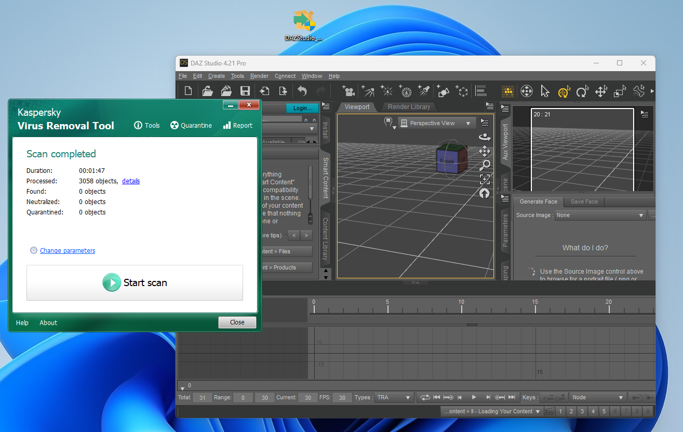Screen dimensions: 683x432
Task: Open the Aux Viewport side tab
Action: pos(505,141)
